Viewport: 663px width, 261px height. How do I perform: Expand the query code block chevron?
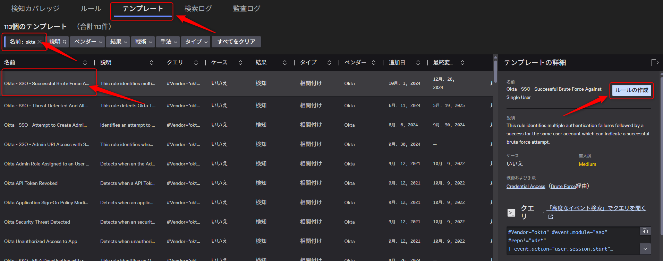coord(645,249)
